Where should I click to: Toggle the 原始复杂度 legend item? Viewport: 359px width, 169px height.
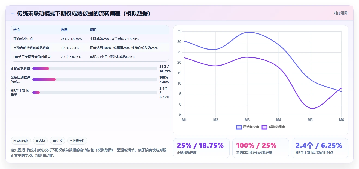(x=248, y=127)
